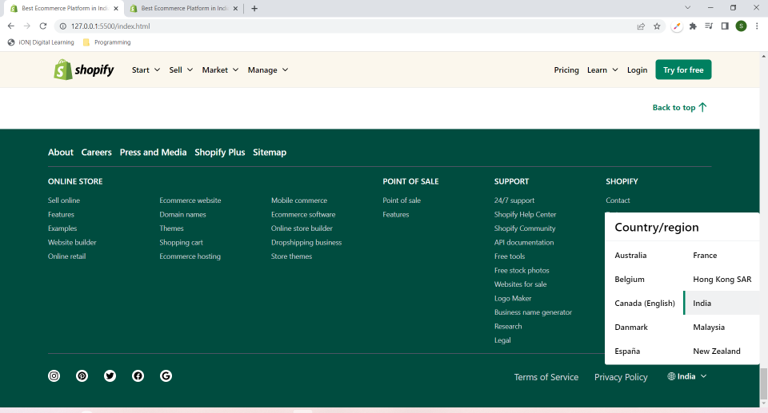Expand the Sell menu dropdown
The image size is (768, 413).
[181, 70]
